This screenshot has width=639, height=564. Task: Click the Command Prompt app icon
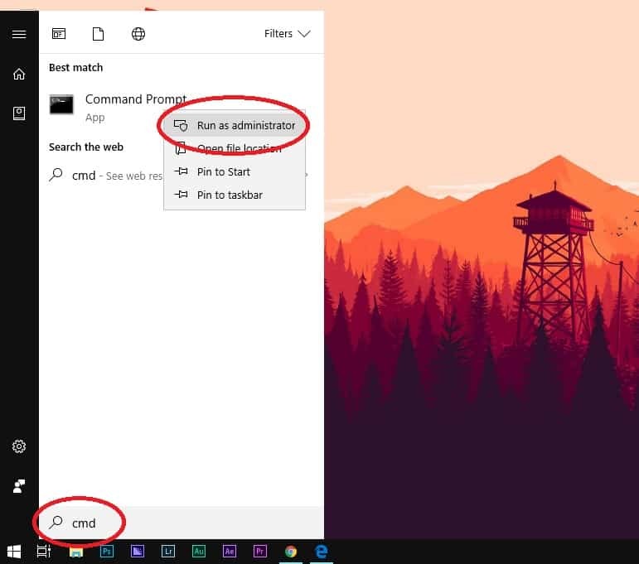click(x=61, y=105)
